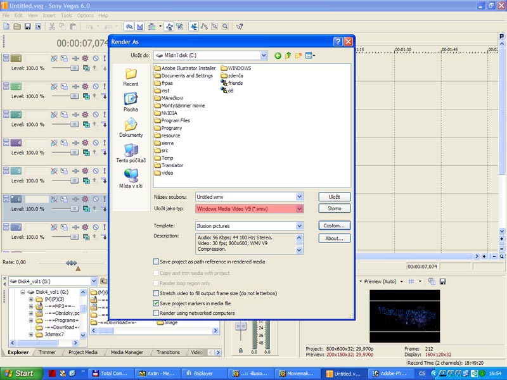Screen dimensions: 507x380
Task: Click the Save project toolbar icon
Action: coord(28,27)
